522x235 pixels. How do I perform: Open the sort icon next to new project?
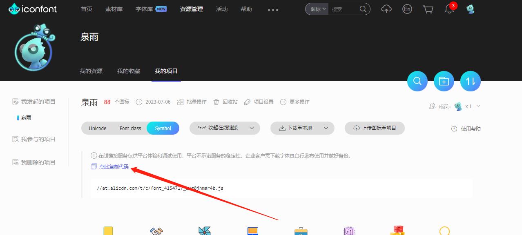pos(470,81)
